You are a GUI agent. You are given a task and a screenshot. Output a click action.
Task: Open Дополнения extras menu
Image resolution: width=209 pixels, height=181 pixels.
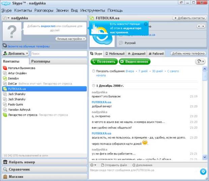click(x=142, y=165)
